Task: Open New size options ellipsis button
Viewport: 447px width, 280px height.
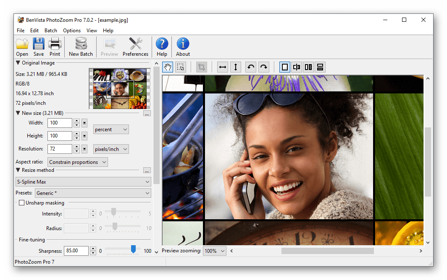Action: coord(147,114)
